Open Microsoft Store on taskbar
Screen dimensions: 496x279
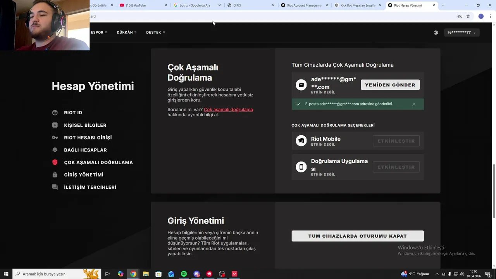(158, 274)
